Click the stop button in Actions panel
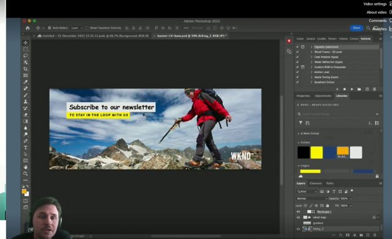 [344, 89]
